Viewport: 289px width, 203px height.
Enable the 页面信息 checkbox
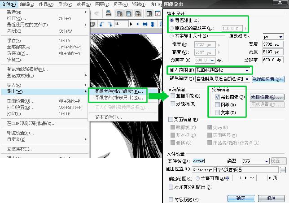[171, 120]
